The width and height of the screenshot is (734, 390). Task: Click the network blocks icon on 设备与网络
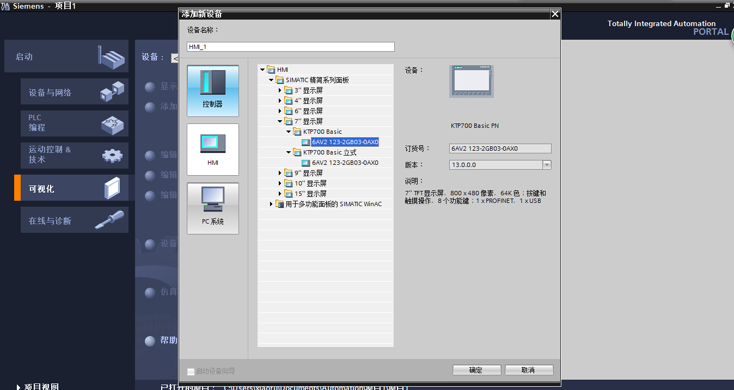point(112,91)
